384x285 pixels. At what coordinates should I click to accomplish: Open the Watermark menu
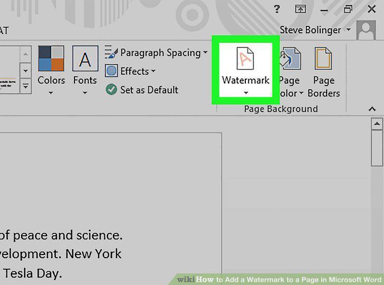[x=245, y=71]
